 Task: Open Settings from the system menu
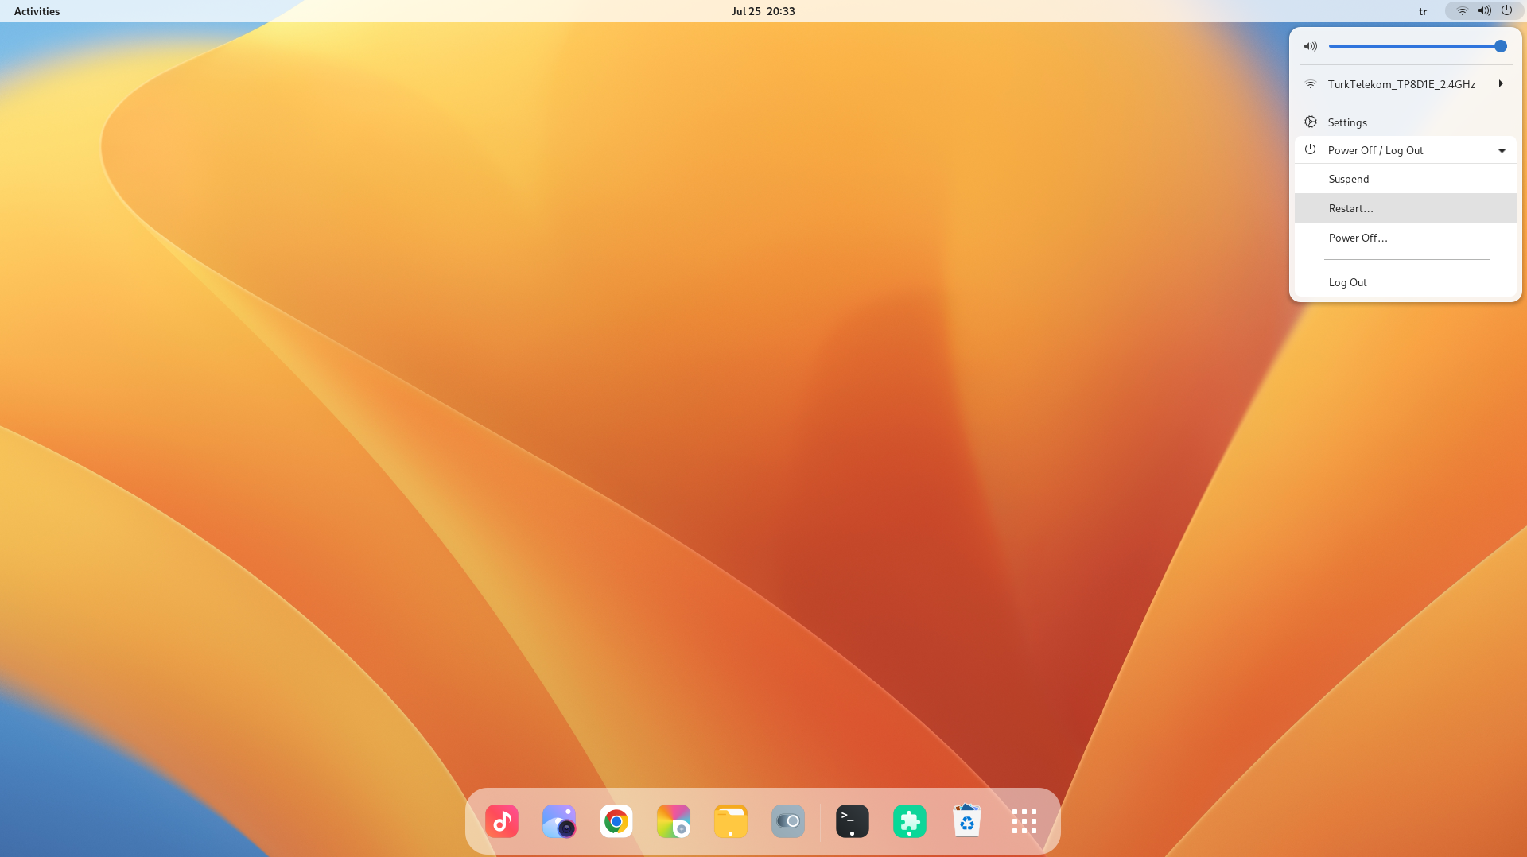tap(1405, 122)
